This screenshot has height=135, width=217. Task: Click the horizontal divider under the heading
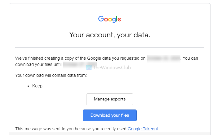click(x=109, y=48)
